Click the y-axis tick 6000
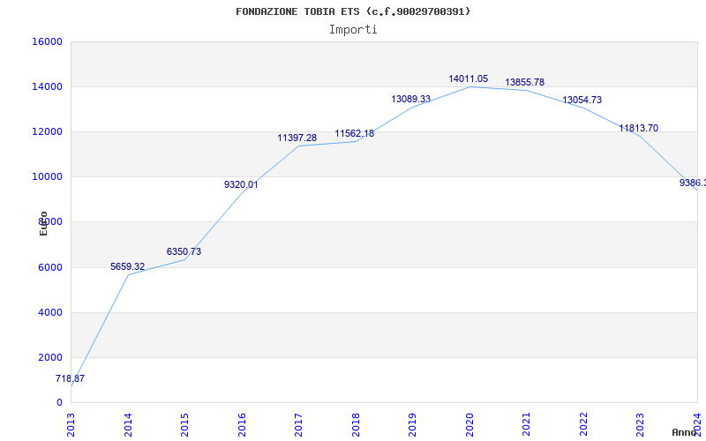 (49, 268)
